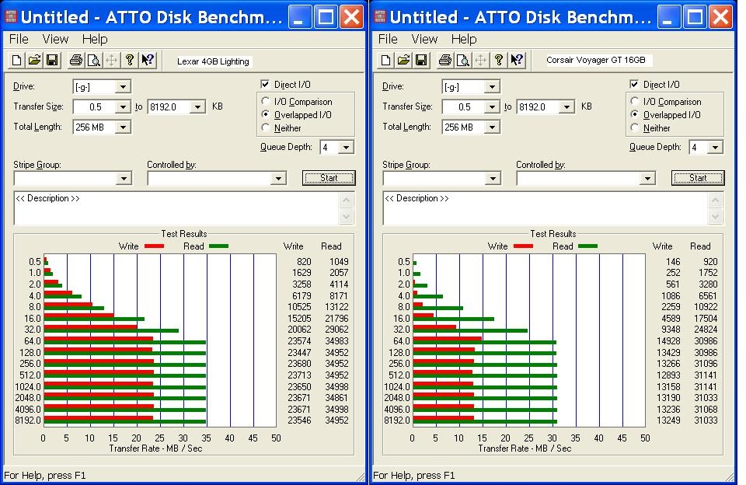Click context help arrow icon in Corsair window

pyautogui.click(x=517, y=60)
